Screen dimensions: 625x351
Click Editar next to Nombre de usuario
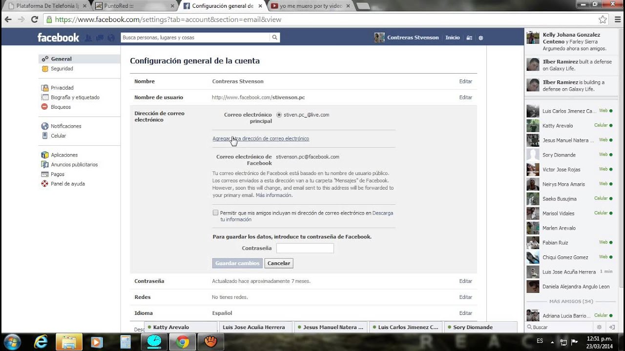pos(466,97)
